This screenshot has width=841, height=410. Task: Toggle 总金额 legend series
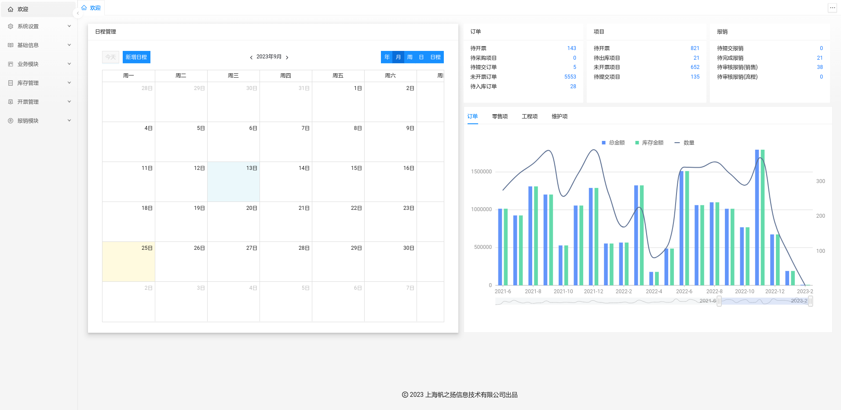pyautogui.click(x=613, y=143)
